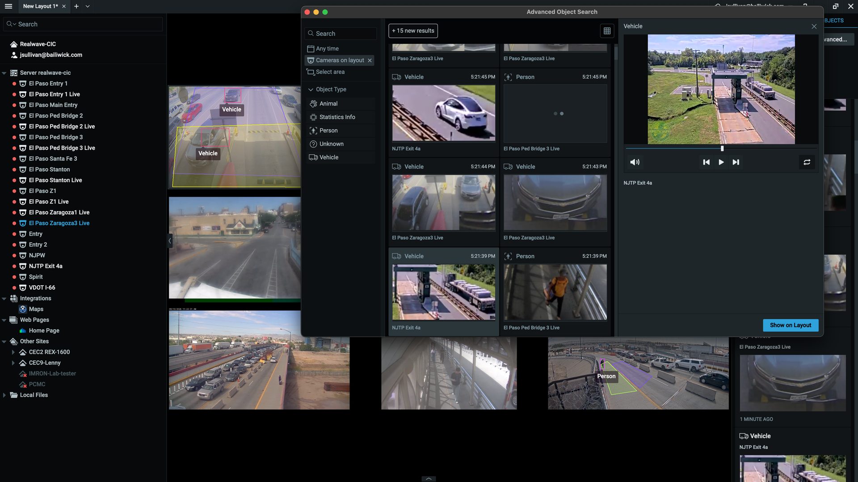This screenshot has width=858, height=482.
Task: Open Person result from 5:21:39 PM
Action: (555, 292)
